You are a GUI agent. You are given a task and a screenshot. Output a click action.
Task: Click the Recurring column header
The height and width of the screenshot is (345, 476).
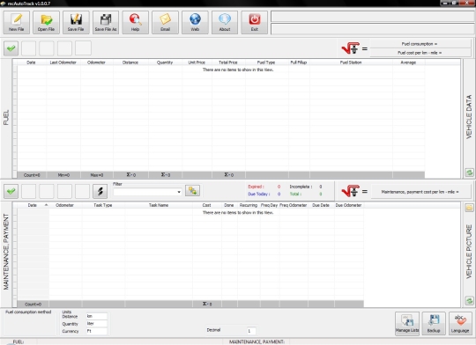coord(249,205)
